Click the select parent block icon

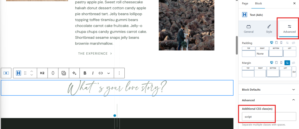click(x=6, y=73)
